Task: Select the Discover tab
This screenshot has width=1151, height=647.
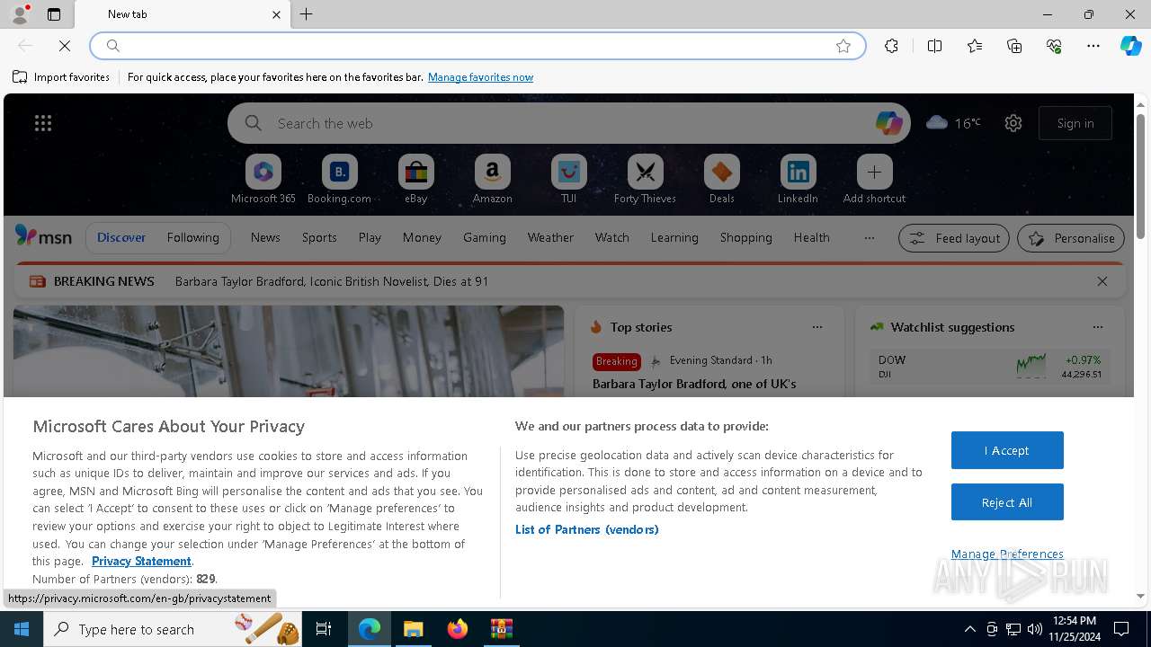Action: point(121,237)
